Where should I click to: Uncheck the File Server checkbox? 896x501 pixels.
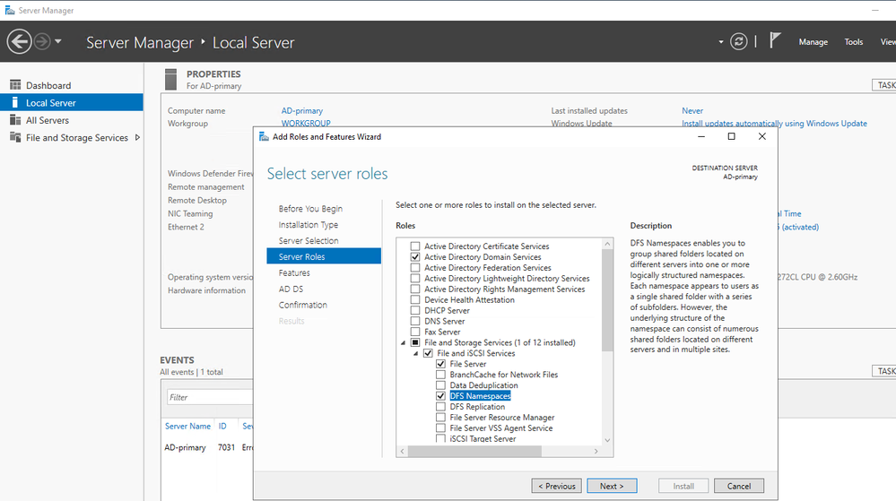(x=440, y=364)
